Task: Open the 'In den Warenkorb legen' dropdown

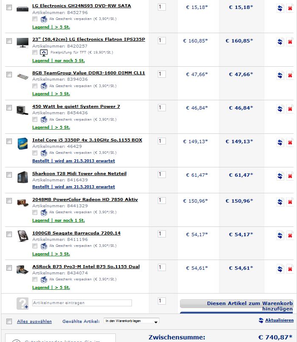Action: (132, 321)
